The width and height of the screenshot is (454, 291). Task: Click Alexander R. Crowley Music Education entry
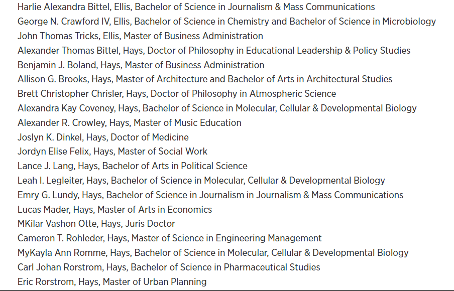pyautogui.click(x=129, y=122)
